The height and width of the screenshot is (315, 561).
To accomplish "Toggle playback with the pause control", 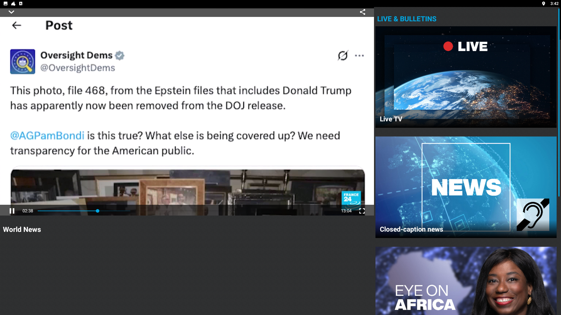I will [12, 211].
